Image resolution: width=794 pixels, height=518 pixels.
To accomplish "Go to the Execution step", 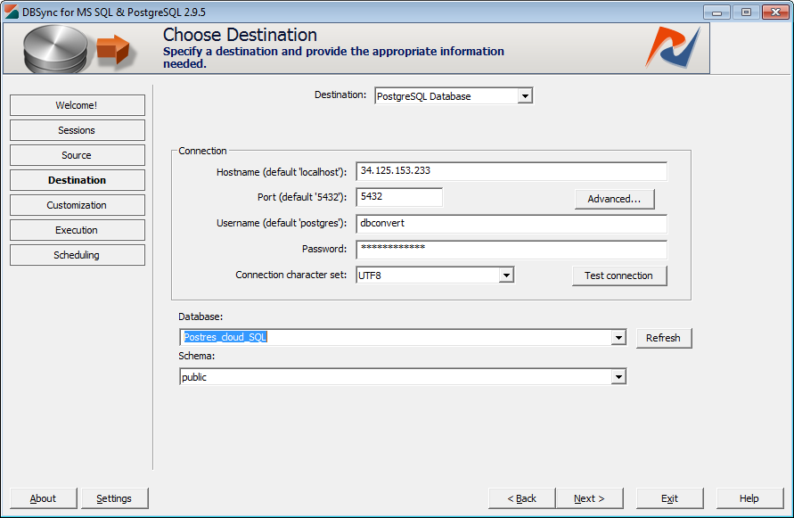I will [x=77, y=230].
